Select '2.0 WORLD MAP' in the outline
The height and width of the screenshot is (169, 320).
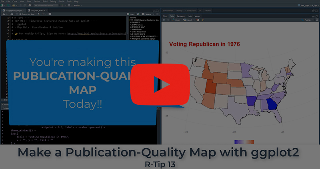point(138,27)
